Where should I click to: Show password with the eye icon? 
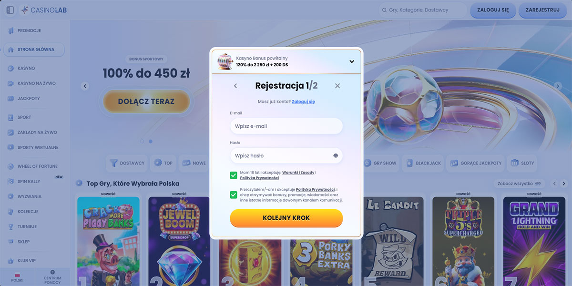point(335,156)
